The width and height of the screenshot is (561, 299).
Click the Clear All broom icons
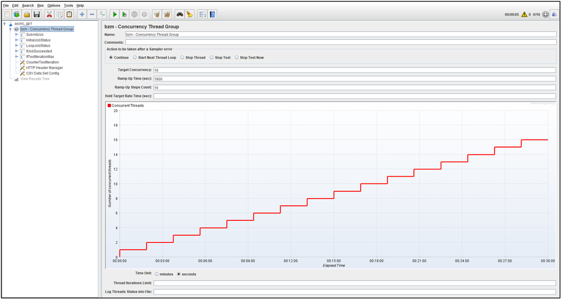coord(167,14)
